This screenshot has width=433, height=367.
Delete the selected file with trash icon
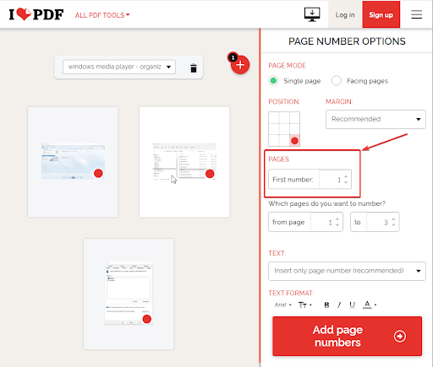(194, 67)
